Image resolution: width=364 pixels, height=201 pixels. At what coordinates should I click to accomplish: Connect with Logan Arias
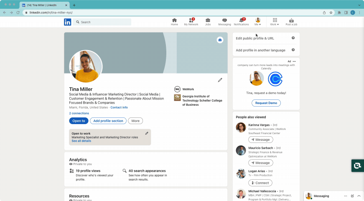pyautogui.click(x=260, y=183)
